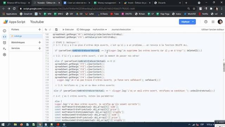Open Windows taskbar search
Viewport: 225px width, 127px height.
pyautogui.click(x=9, y=125)
